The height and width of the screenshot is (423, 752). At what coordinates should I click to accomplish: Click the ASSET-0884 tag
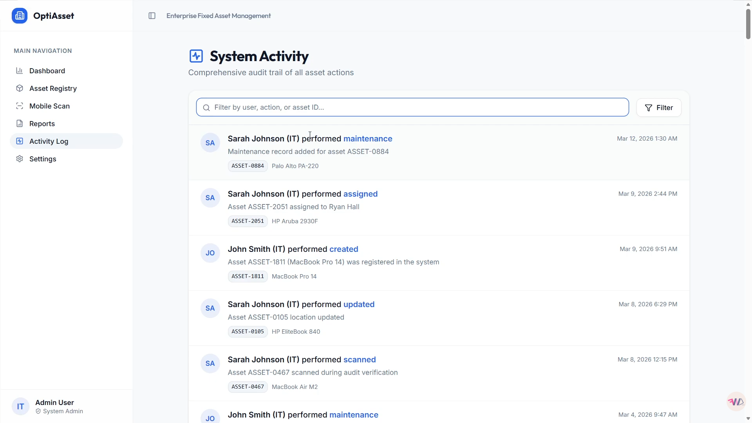(248, 166)
